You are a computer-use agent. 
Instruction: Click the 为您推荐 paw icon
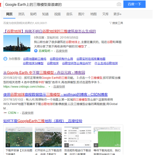click(5, 59)
